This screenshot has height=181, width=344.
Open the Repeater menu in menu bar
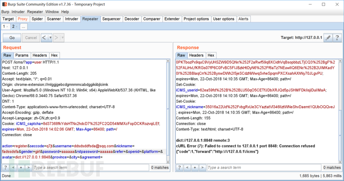click(35, 12)
